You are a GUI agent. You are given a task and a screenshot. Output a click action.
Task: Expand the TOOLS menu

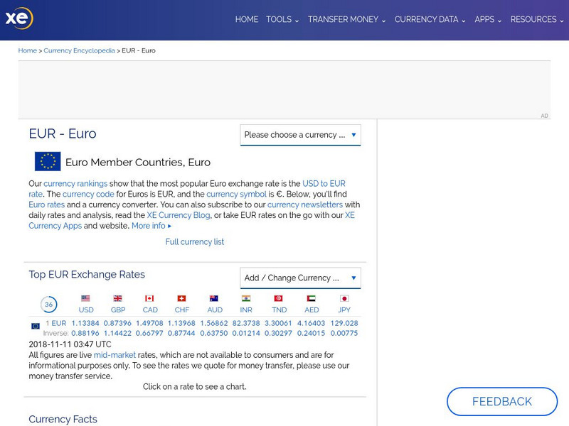(x=282, y=19)
